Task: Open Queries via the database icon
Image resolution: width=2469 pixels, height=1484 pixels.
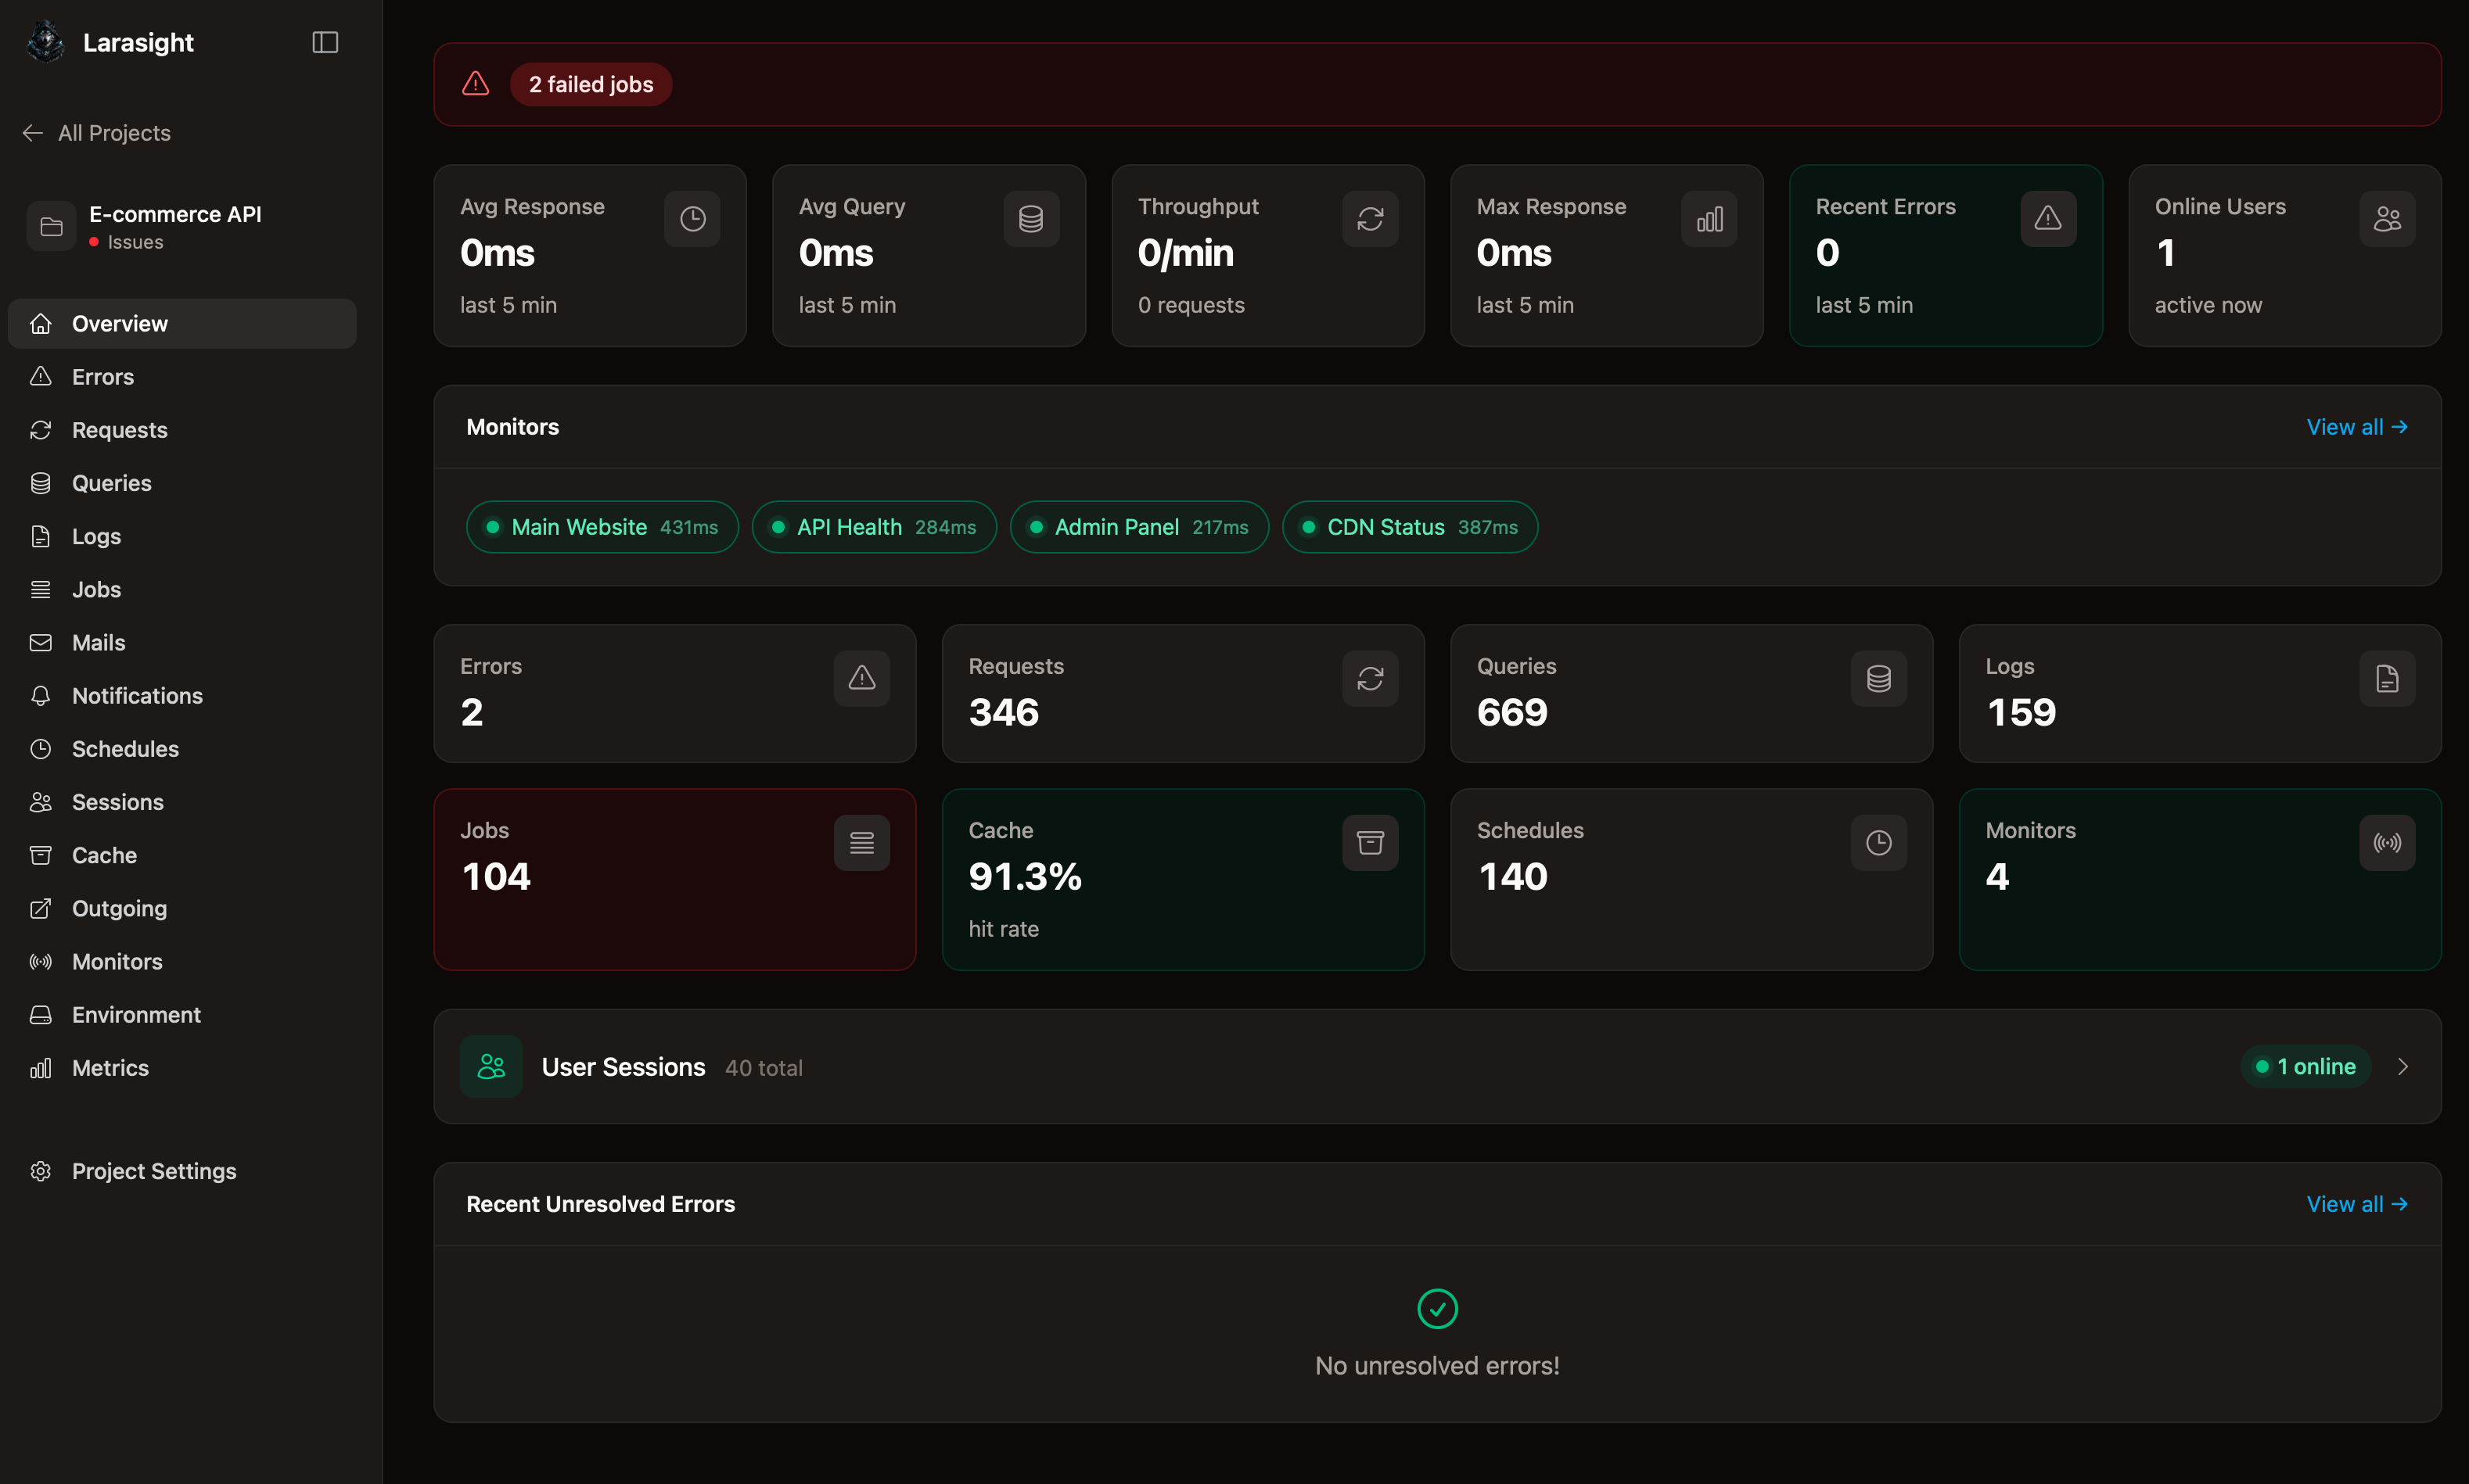Action: pos(41,482)
